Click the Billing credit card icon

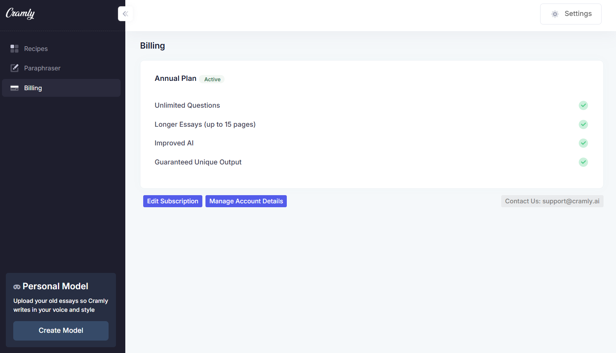(14, 88)
